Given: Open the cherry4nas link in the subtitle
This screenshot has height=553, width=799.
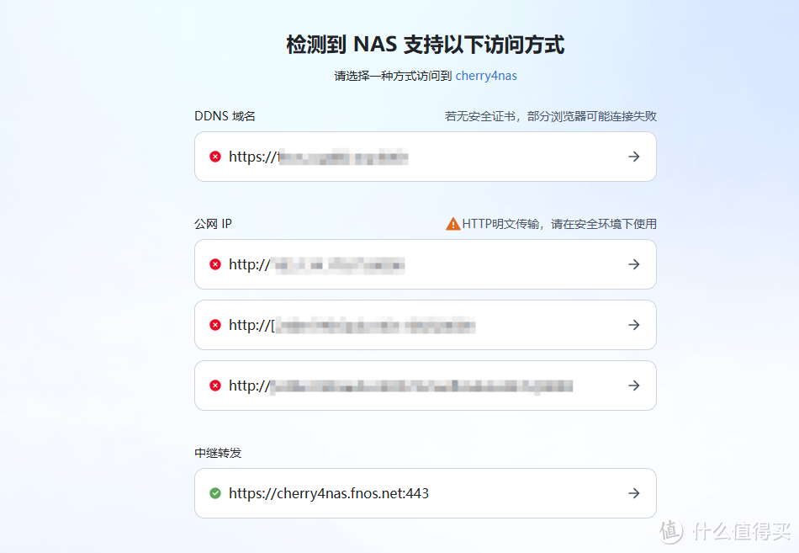Looking at the screenshot, I should pyautogui.click(x=486, y=76).
